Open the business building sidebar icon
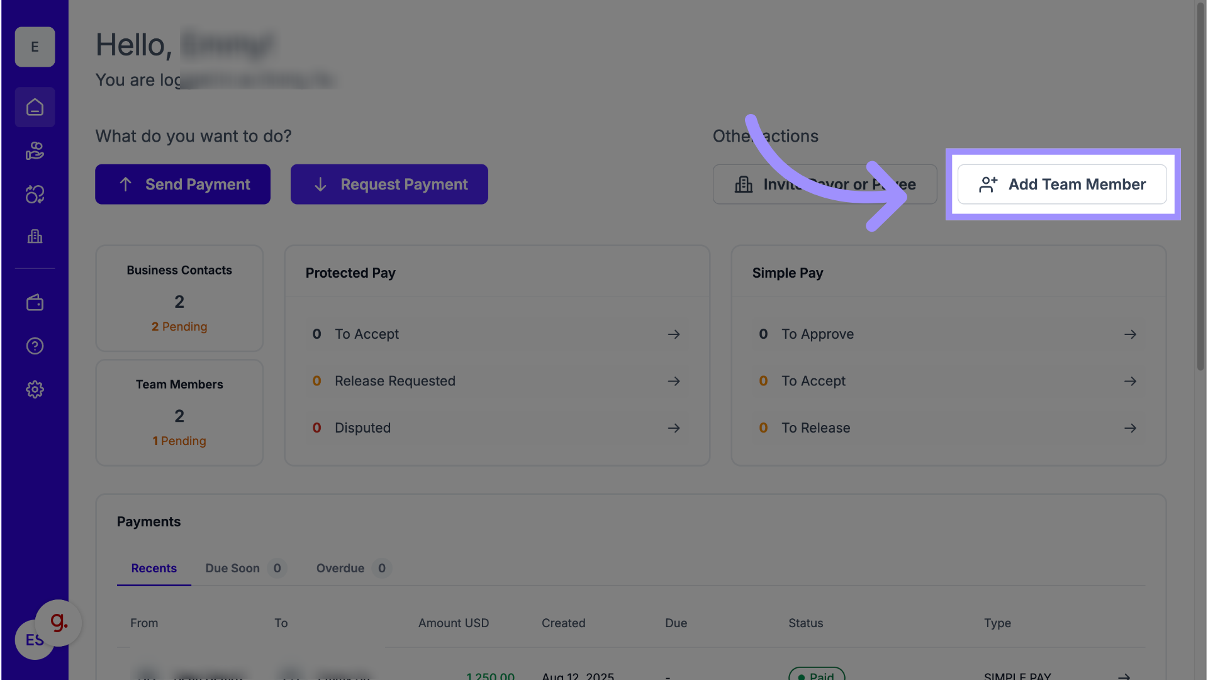This screenshot has height=680, width=1208. (x=35, y=237)
